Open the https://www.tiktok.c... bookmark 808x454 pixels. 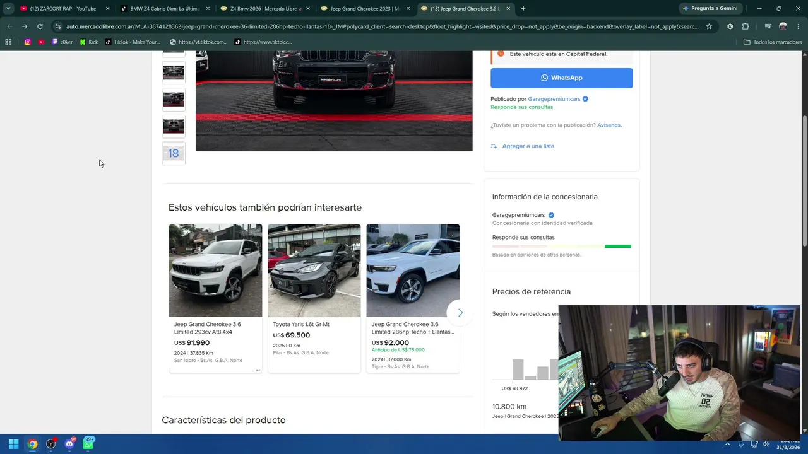pos(263,42)
